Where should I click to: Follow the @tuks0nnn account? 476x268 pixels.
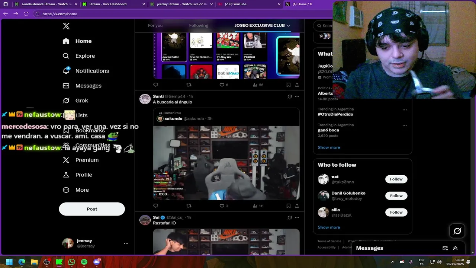396,179
